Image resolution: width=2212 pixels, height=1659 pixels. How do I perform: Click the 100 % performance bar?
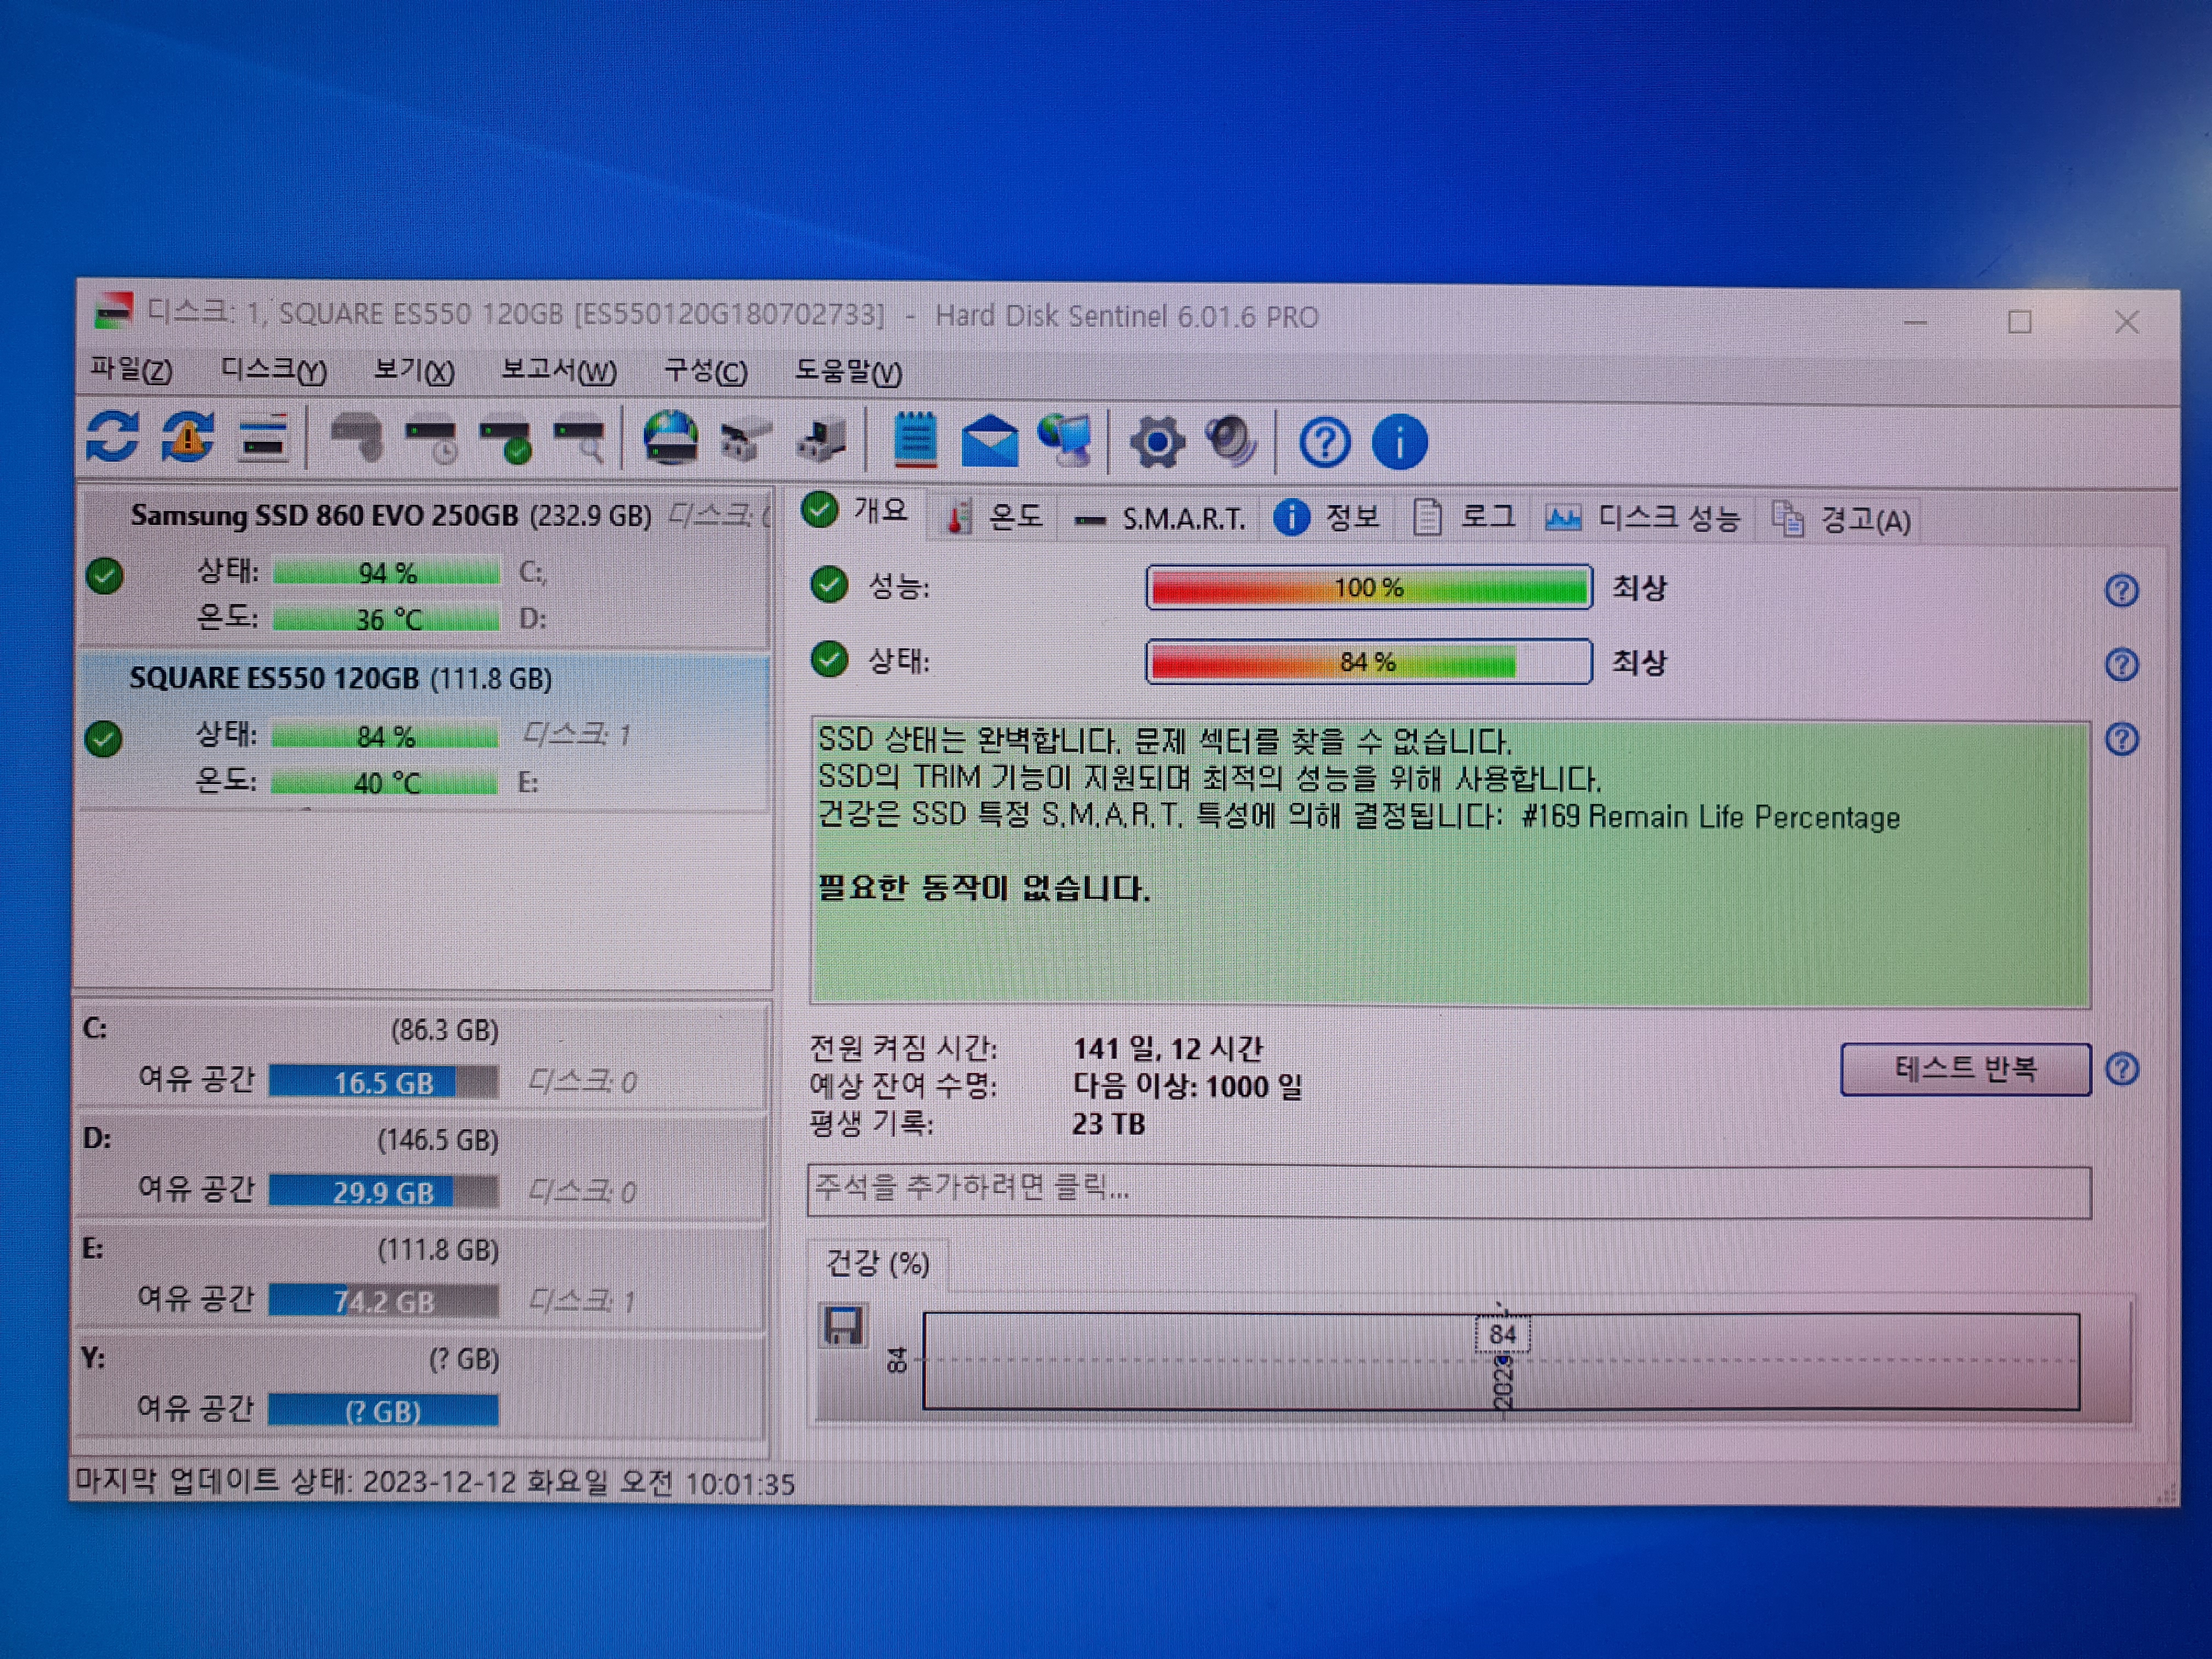click(x=1369, y=587)
